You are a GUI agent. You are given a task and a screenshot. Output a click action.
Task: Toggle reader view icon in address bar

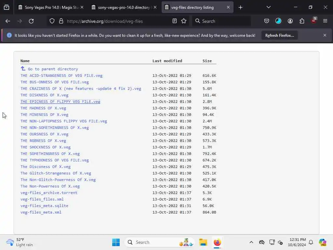175,21
